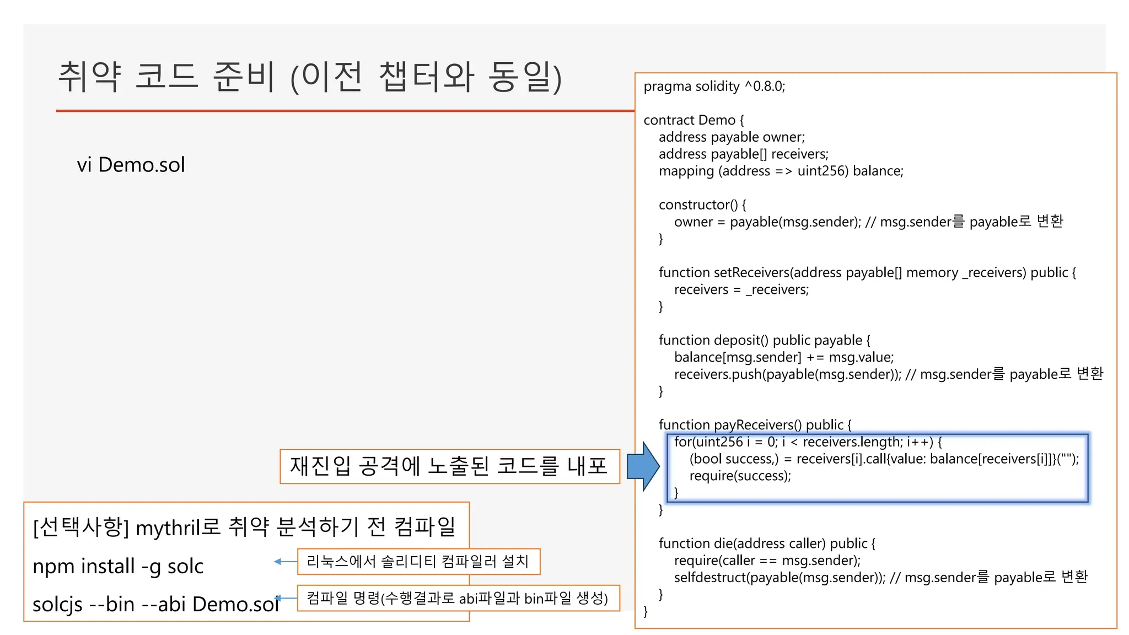This screenshot has height=635, width=1129.
Task: Click 'solcjs --bin --abi Demo.sol' command
Action: click(x=156, y=604)
